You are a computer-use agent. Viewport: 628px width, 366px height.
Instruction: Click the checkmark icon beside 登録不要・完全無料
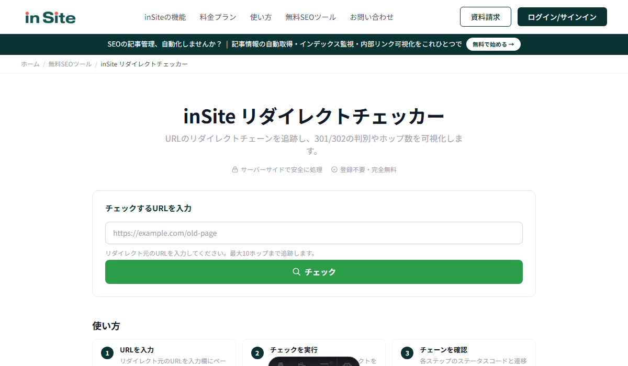pos(334,169)
